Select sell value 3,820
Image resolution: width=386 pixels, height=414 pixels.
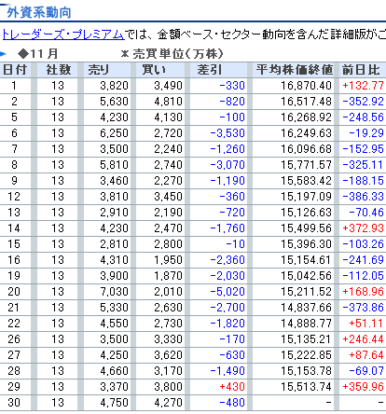[114, 86]
